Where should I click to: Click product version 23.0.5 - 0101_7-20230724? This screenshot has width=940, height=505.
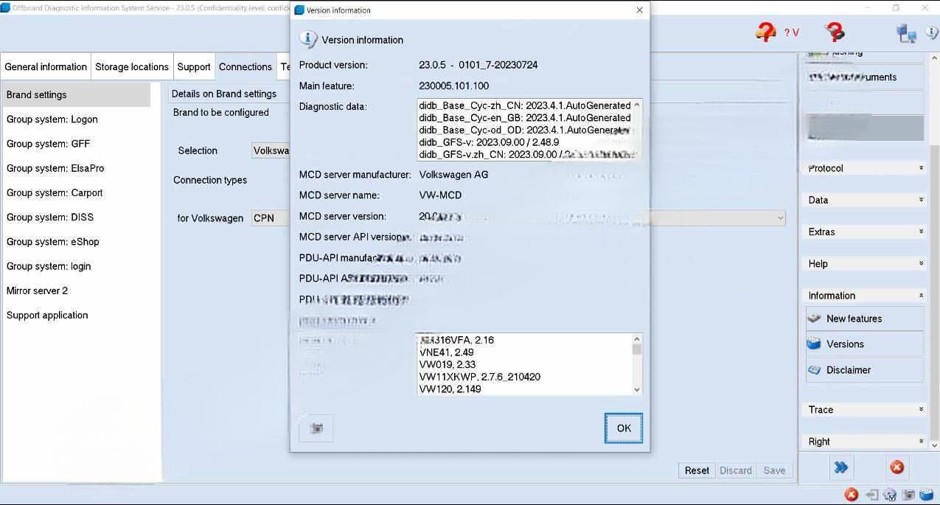pos(478,65)
